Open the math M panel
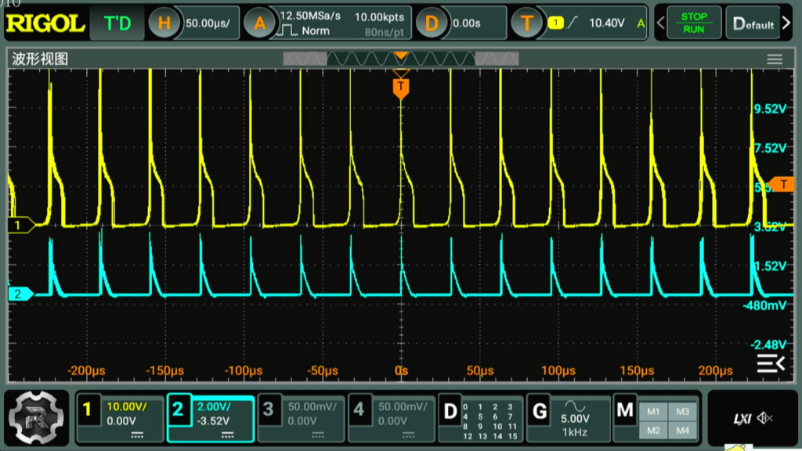Screen dimensions: 802x451 pos(625,410)
